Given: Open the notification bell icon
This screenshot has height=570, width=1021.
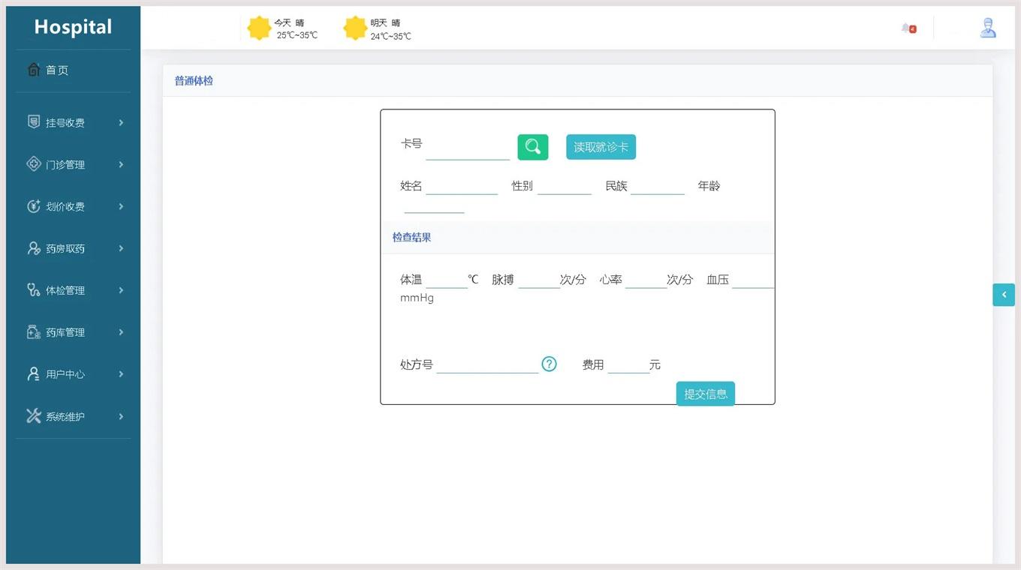Looking at the screenshot, I should click(x=908, y=28).
